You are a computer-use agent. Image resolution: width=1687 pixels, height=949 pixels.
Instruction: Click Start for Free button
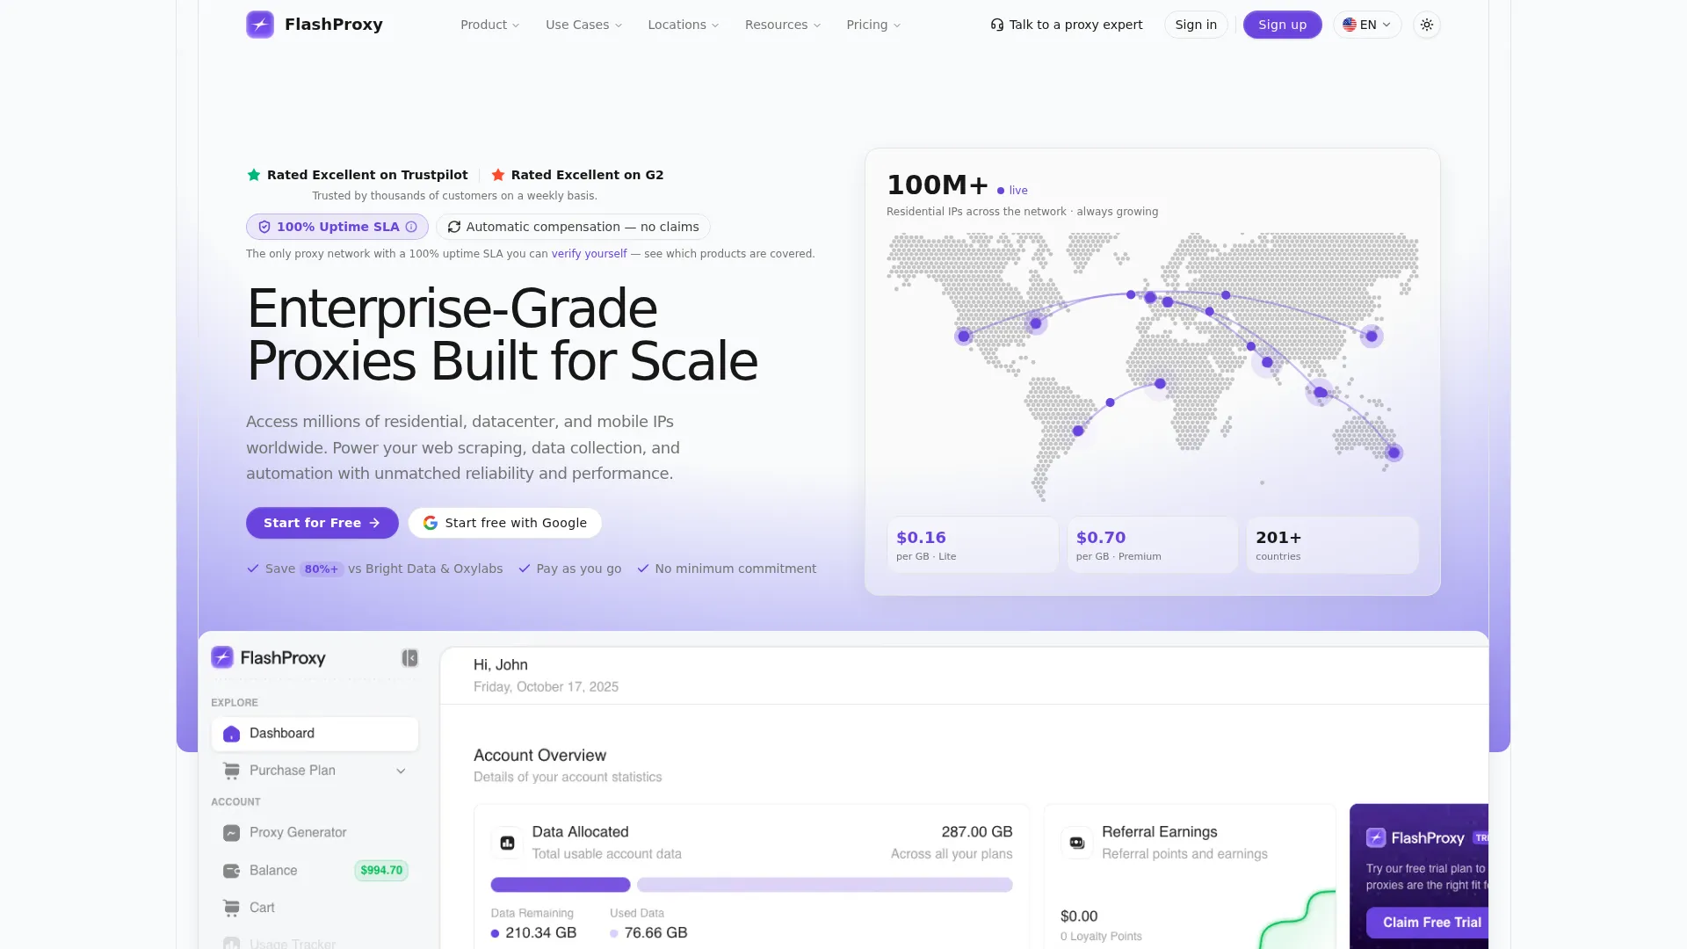tap(322, 523)
